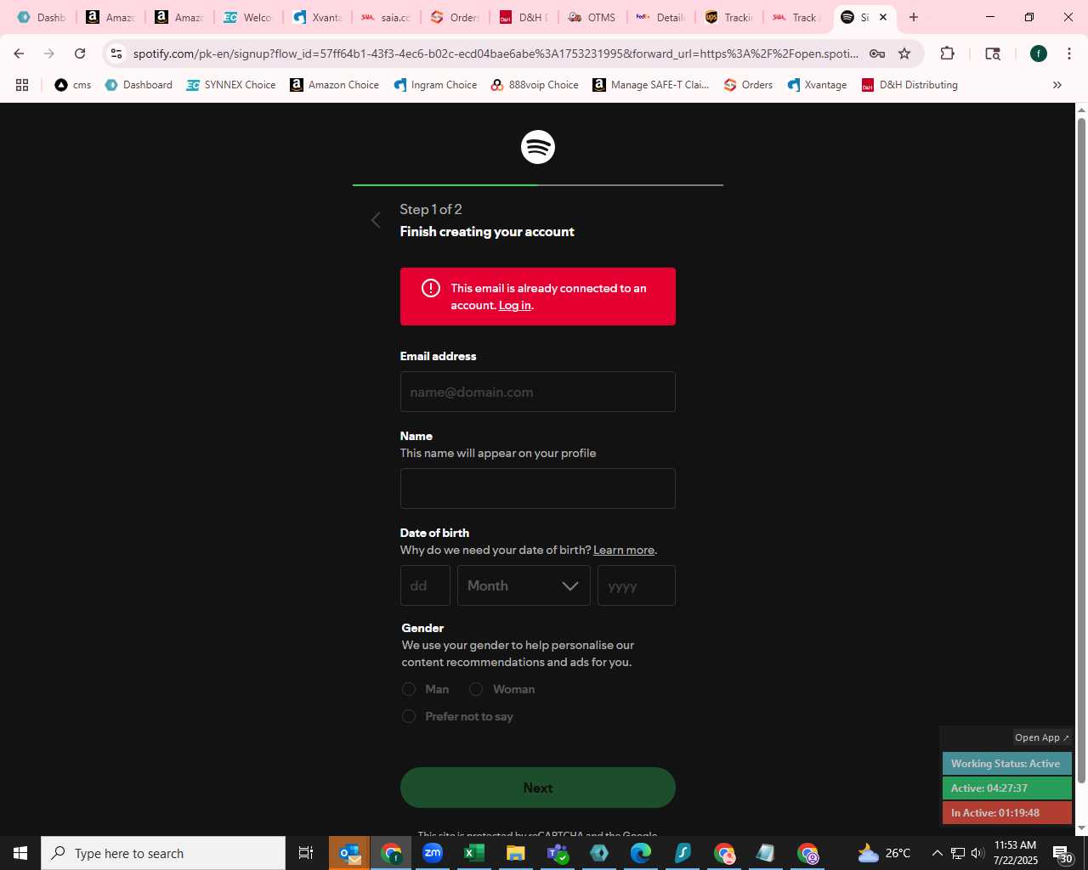This screenshot has height=870, width=1088.
Task: Click the Email address input field
Action: tap(538, 392)
